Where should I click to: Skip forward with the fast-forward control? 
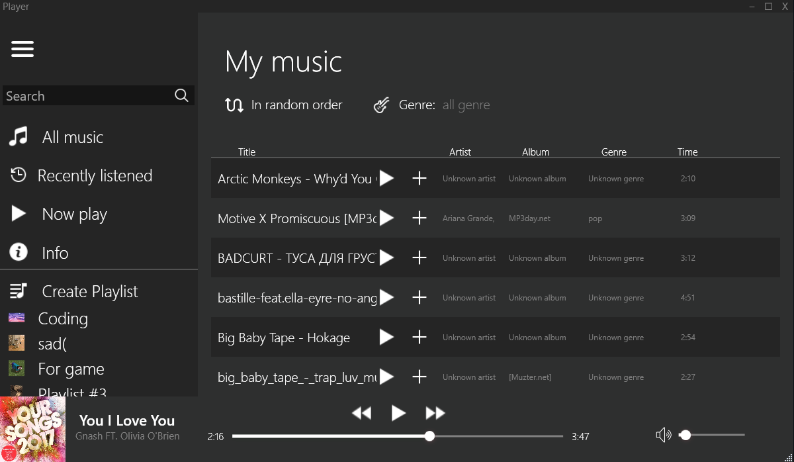[x=435, y=412]
